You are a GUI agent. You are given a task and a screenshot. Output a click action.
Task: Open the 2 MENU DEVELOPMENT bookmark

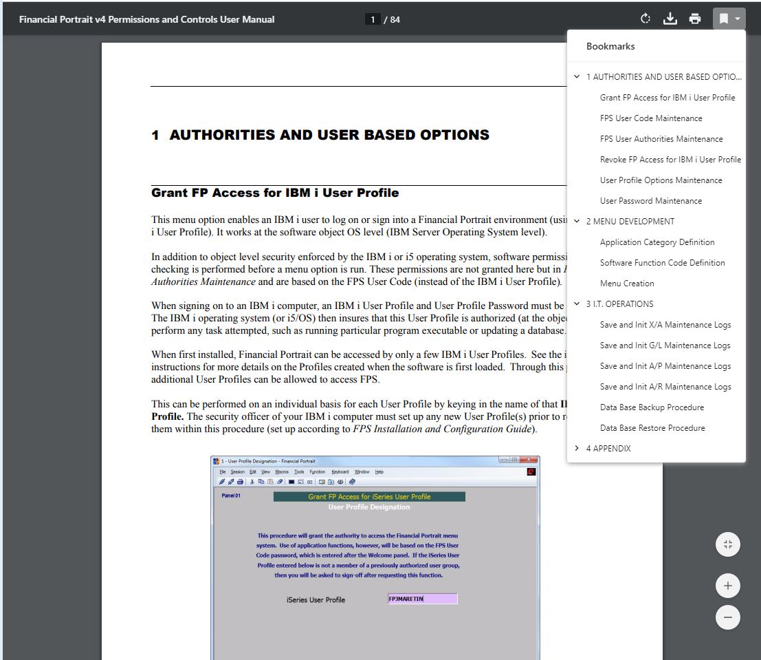point(630,221)
